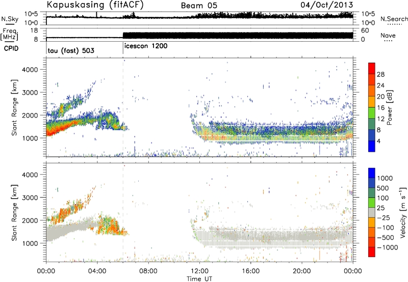
Task: Click the 'Slant Range [km]' label of power panel
Action: point(14,107)
